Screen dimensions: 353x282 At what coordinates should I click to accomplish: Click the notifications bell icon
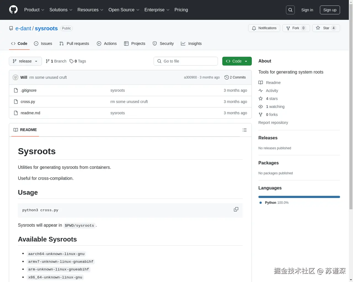coord(254,28)
